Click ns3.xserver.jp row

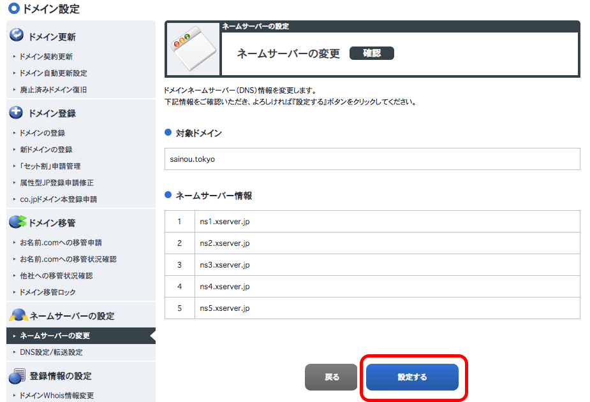coord(372,265)
